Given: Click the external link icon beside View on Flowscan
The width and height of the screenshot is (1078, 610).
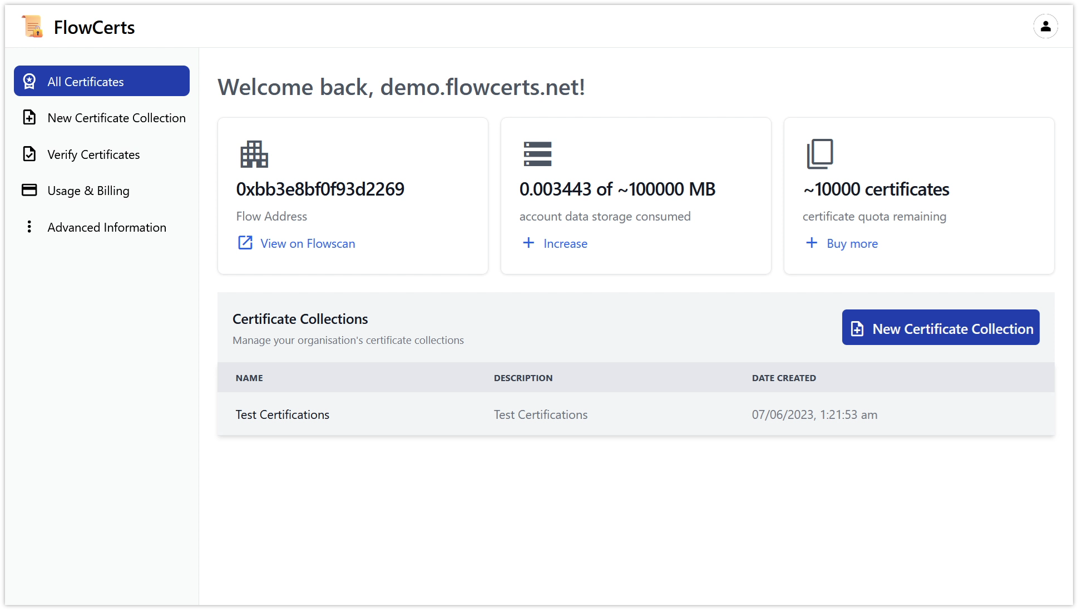Looking at the screenshot, I should coord(245,243).
